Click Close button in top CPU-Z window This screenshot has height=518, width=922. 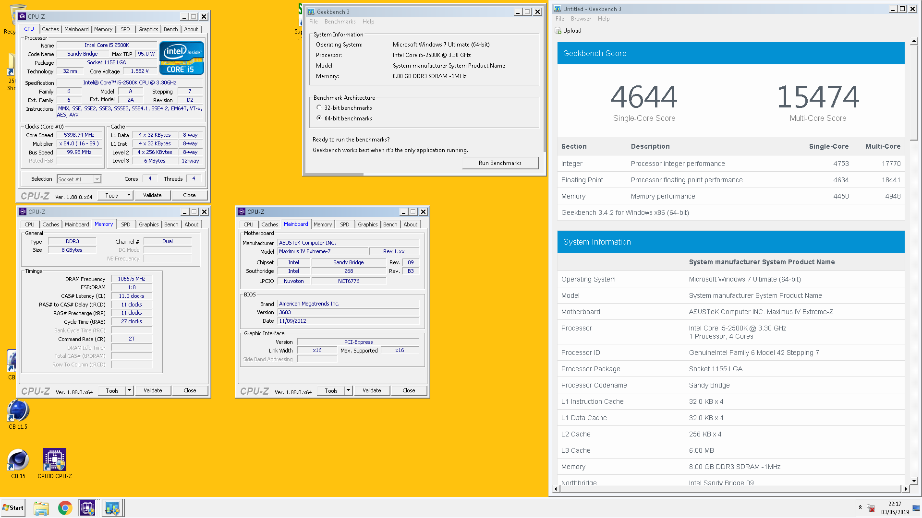pyautogui.click(x=189, y=195)
